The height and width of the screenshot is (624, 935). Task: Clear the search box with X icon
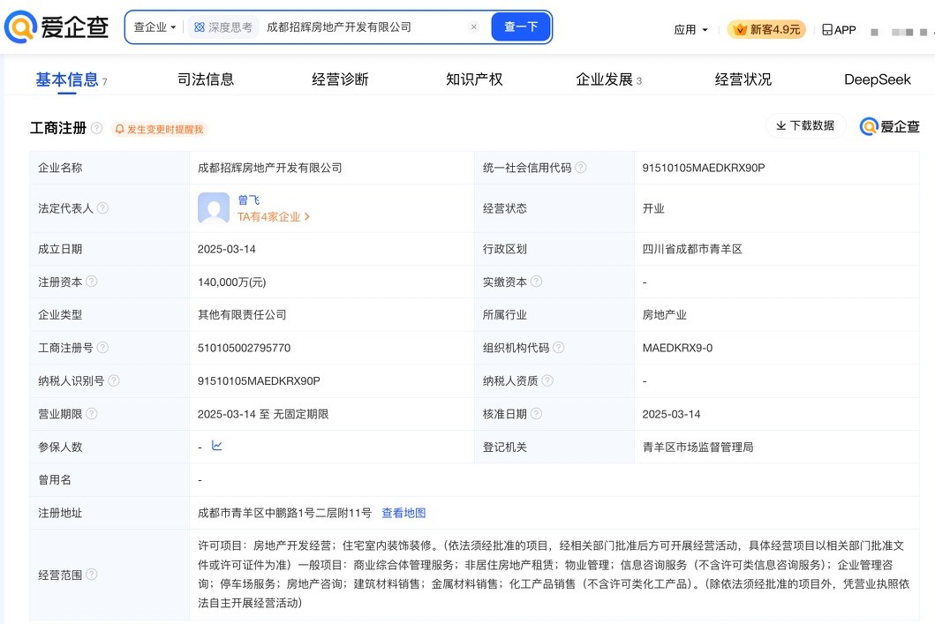click(474, 27)
